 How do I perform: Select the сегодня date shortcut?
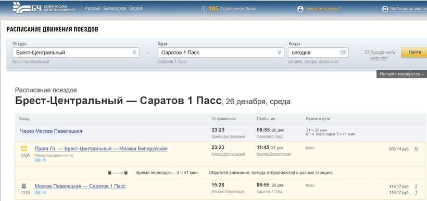tap(295, 61)
